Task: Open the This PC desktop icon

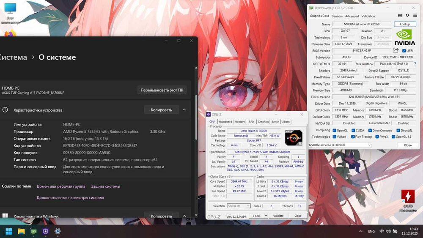Action: click(10, 14)
